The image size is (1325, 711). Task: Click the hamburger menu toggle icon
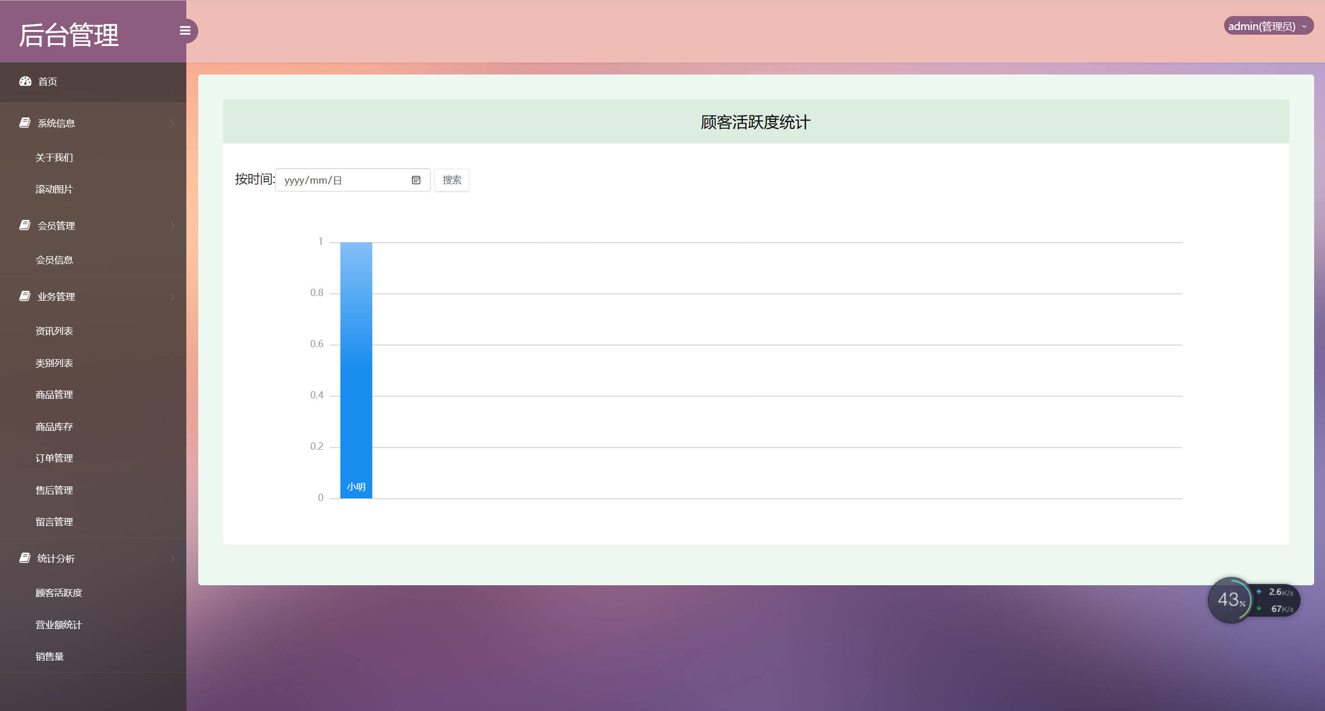click(x=185, y=31)
